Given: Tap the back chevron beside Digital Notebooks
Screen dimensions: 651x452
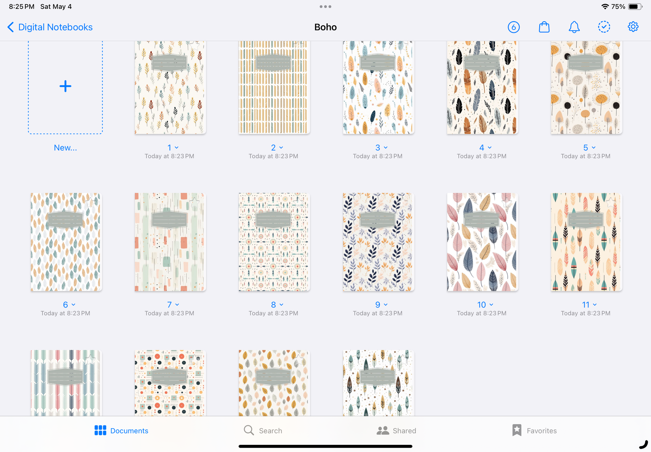Looking at the screenshot, I should [10, 27].
